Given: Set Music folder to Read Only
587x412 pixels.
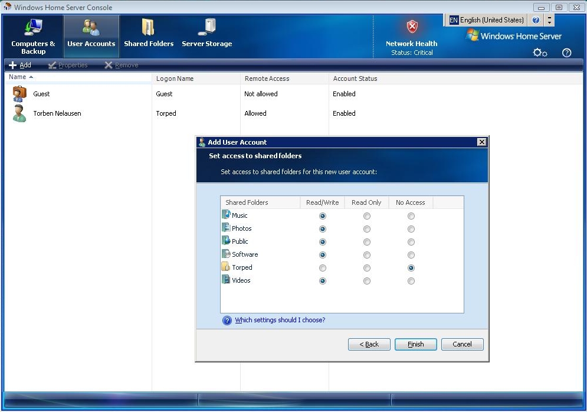Looking at the screenshot, I should click(367, 216).
